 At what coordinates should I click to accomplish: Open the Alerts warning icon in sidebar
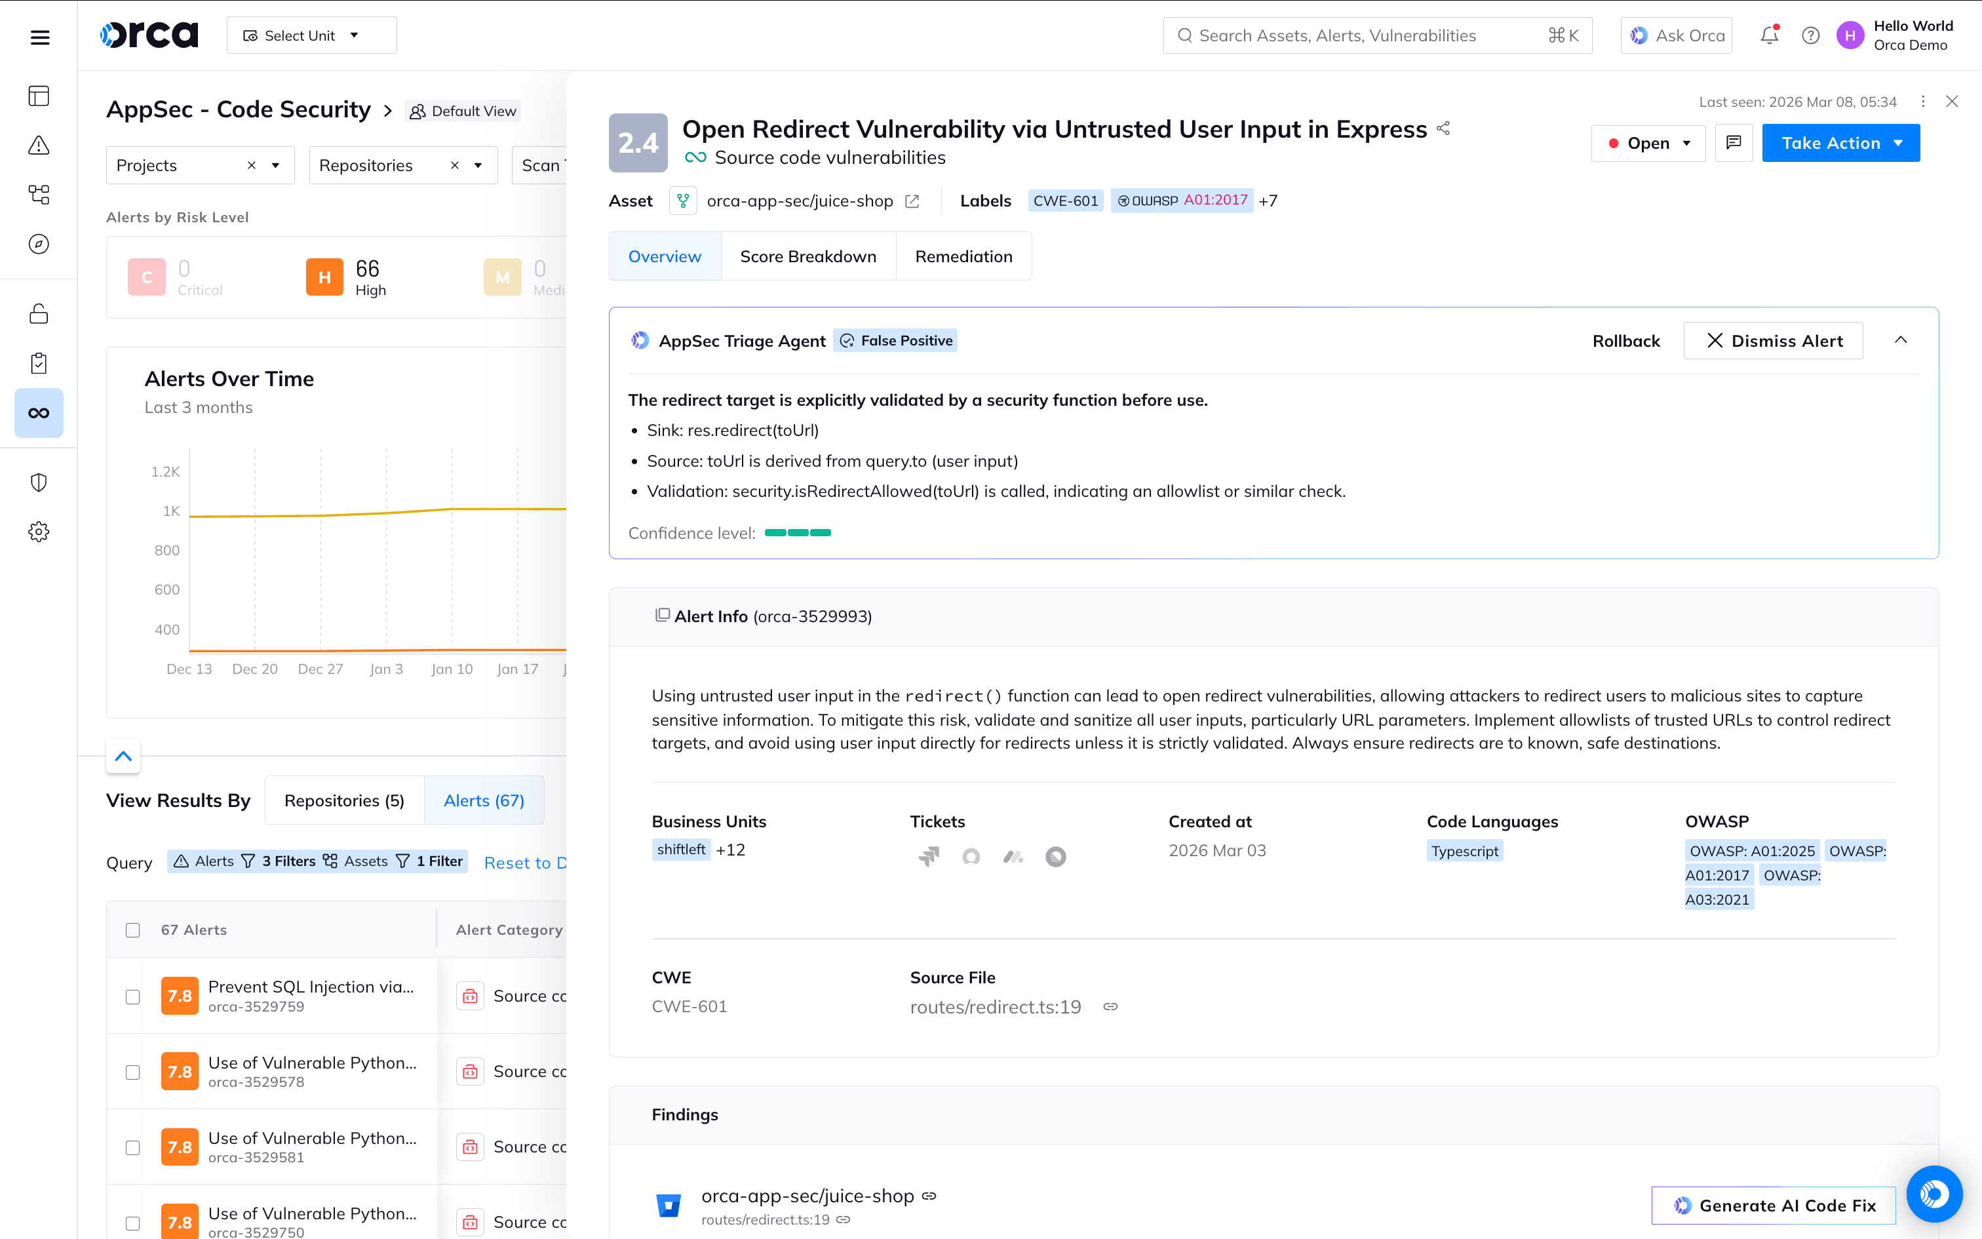coord(39,145)
